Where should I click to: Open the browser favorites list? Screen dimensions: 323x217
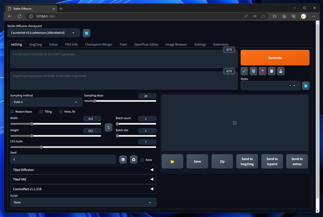275,16
